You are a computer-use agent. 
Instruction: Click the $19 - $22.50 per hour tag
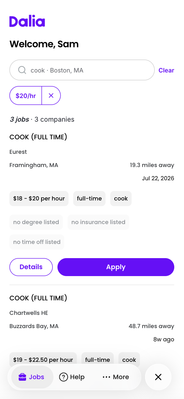click(x=43, y=360)
